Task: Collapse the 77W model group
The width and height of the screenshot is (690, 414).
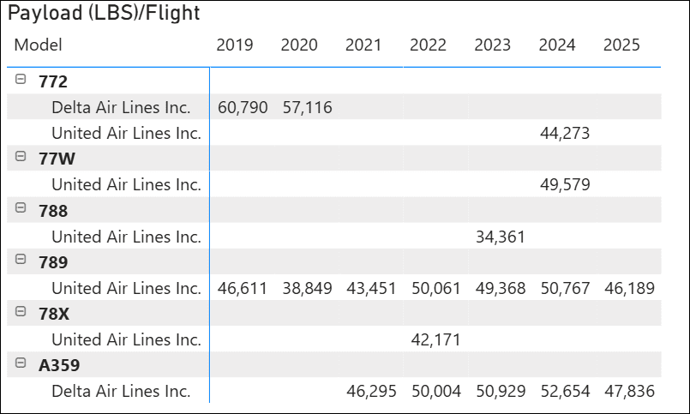Action: point(21,158)
